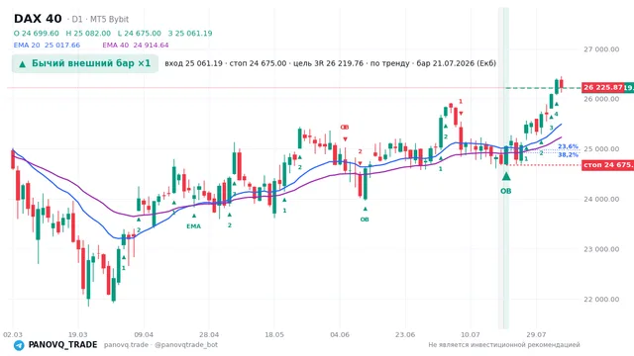This screenshot has width=634, height=356.
Task: Open the panovq.trade · @panovqtrade_bot link
Action: point(160,345)
